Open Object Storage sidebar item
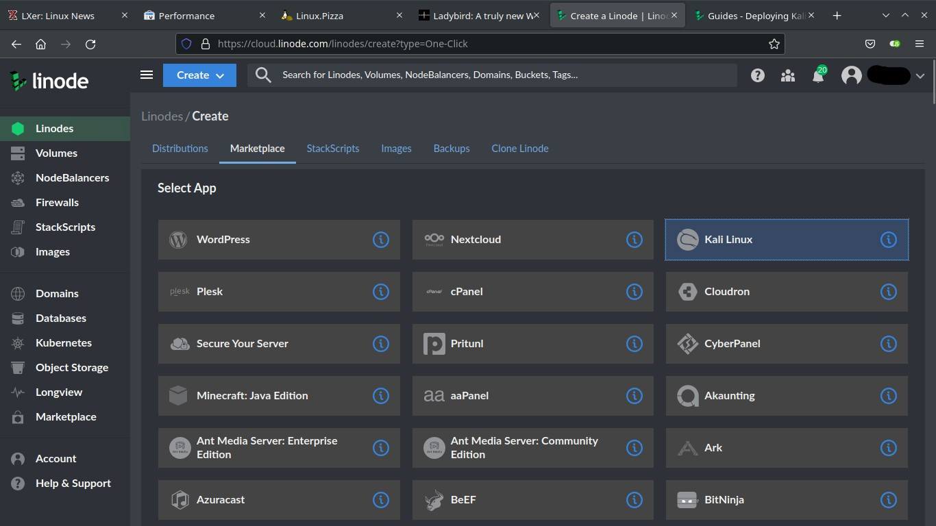This screenshot has height=526, width=936. click(x=65, y=368)
